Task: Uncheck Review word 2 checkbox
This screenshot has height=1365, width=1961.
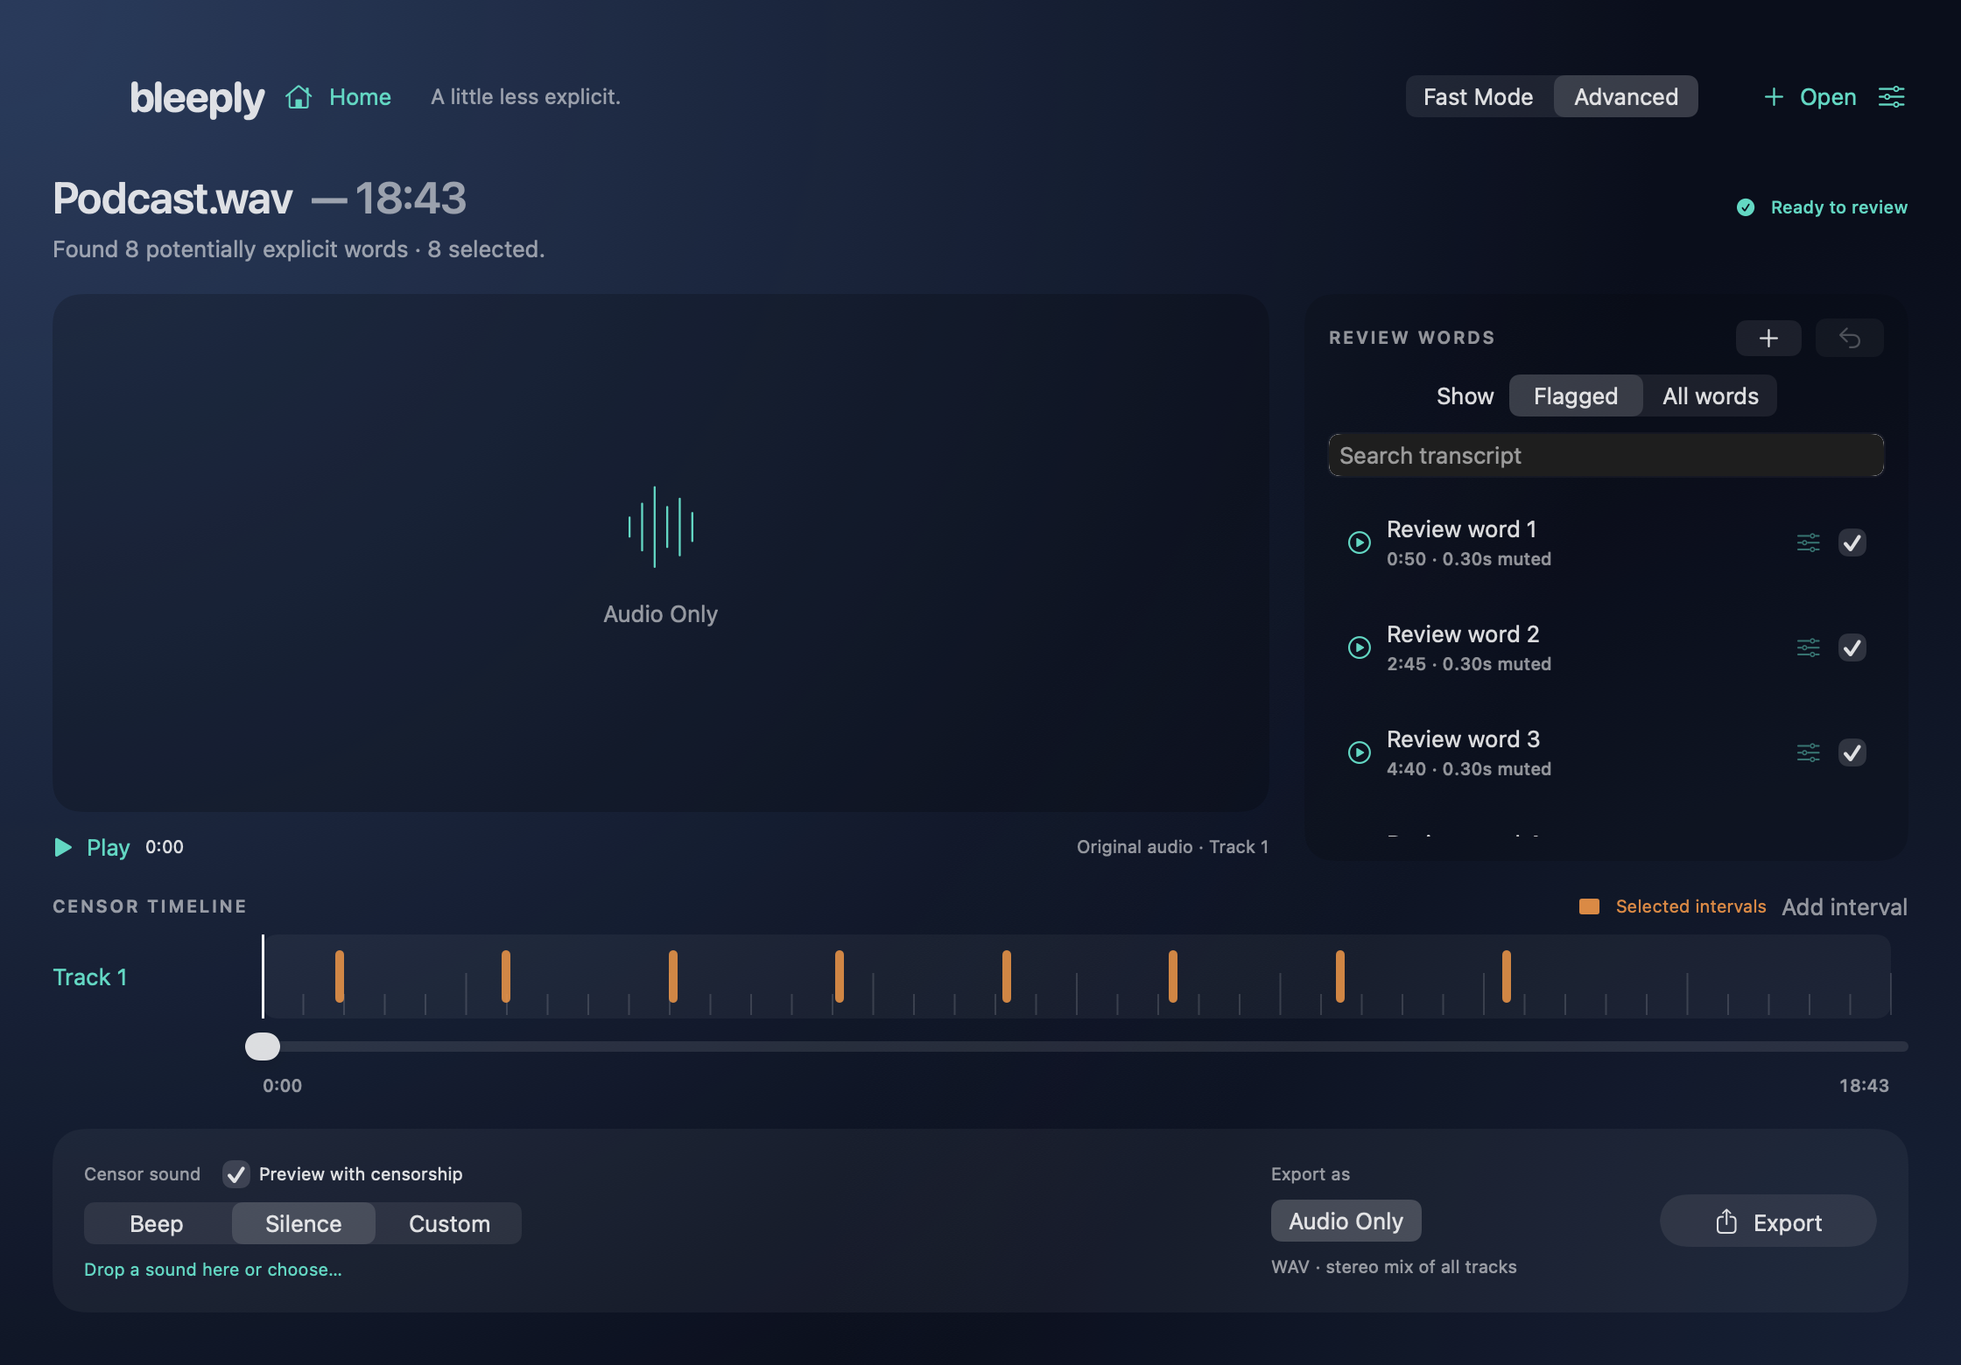Action: click(x=1852, y=647)
